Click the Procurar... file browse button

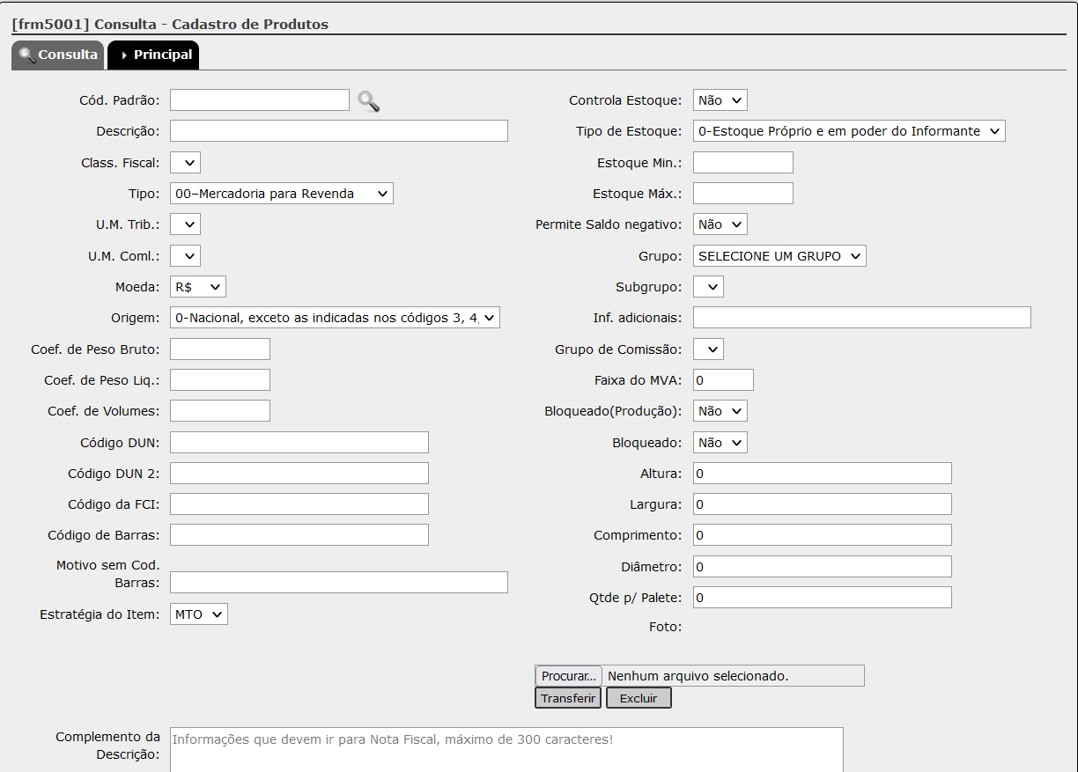click(x=569, y=676)
